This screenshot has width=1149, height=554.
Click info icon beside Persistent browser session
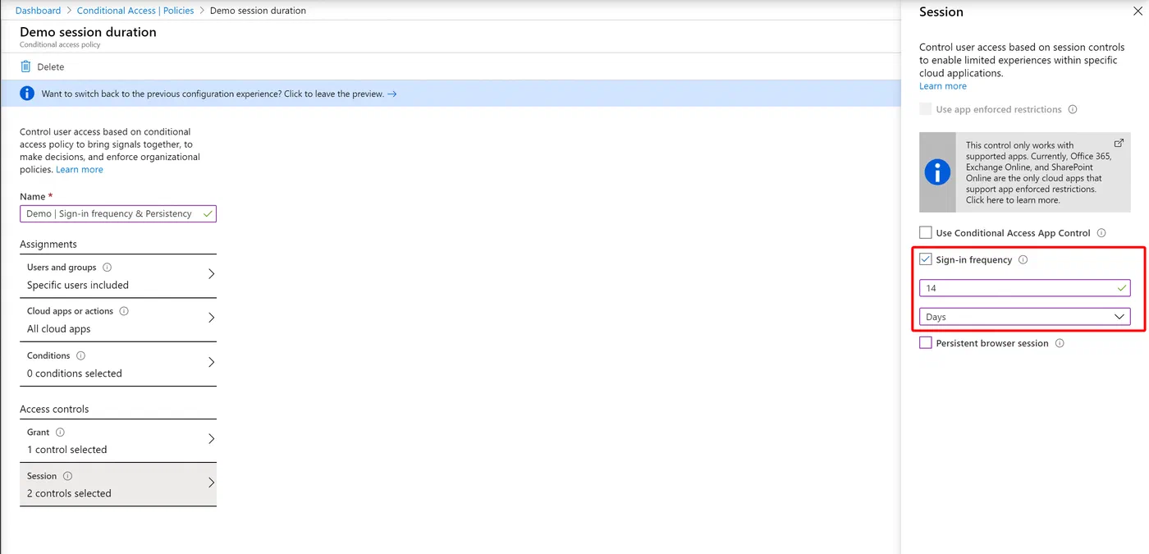point(1060,343)
